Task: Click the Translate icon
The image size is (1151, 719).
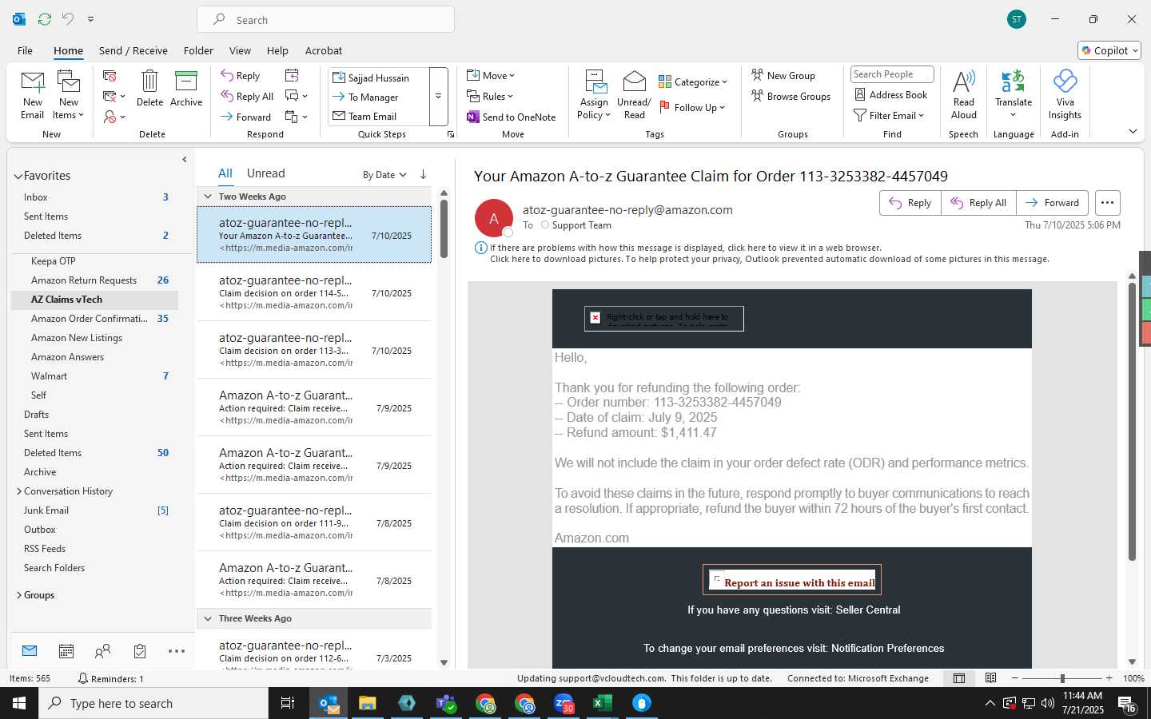Action: coord(1014,81)
